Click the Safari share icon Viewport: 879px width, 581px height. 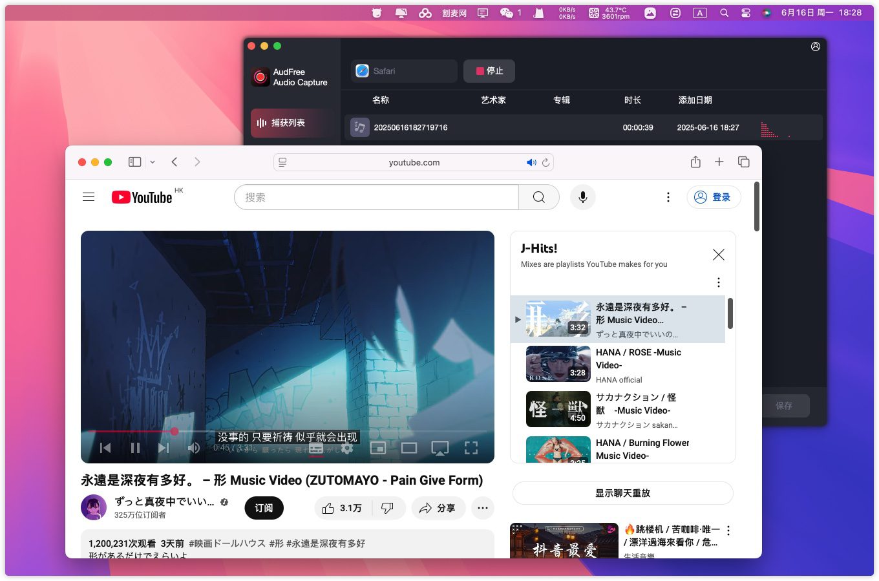pyautogui.click(x=695, y=162)
